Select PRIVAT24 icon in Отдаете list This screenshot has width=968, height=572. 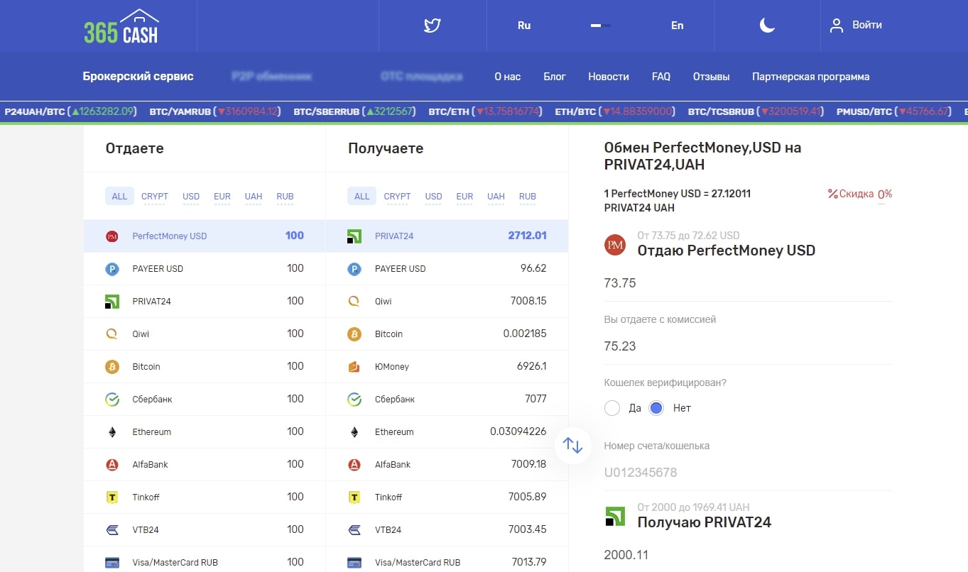[112, 302]
